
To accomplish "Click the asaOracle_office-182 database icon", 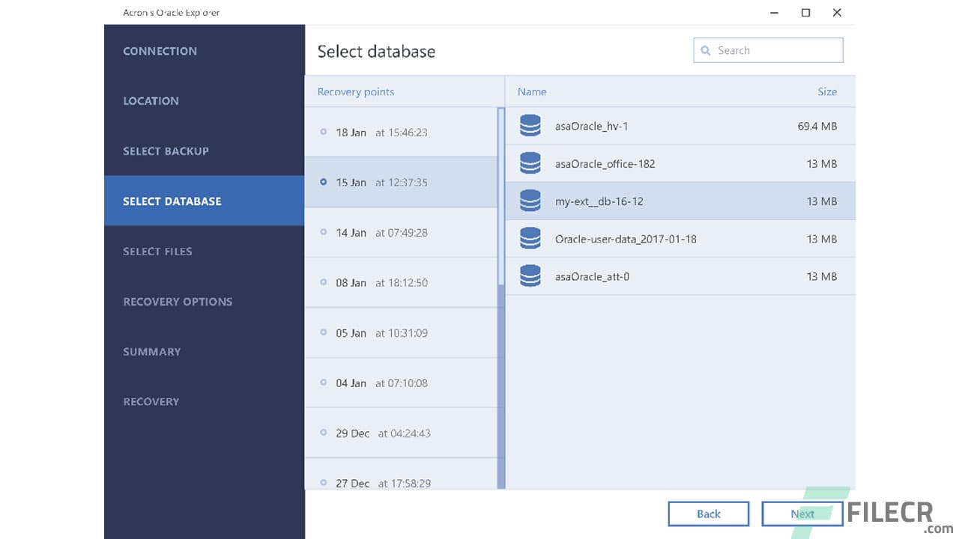I will click(x=530, y=163).
